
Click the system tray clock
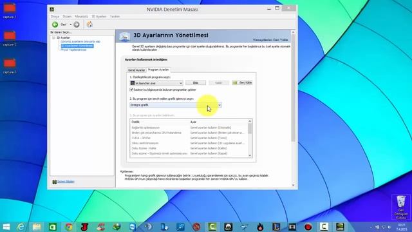(402, 227)
